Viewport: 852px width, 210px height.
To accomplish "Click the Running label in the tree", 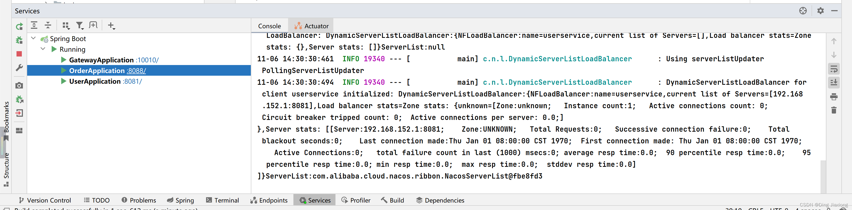I will click(72, 49).
